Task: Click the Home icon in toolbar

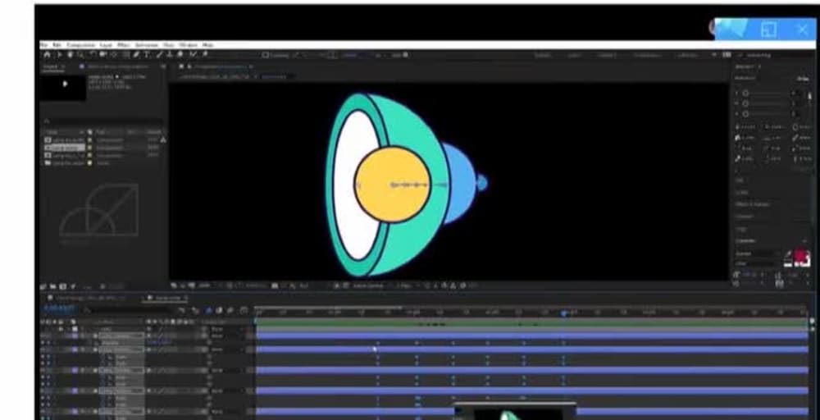Action: pyautogui.click(x=47, y=54)
